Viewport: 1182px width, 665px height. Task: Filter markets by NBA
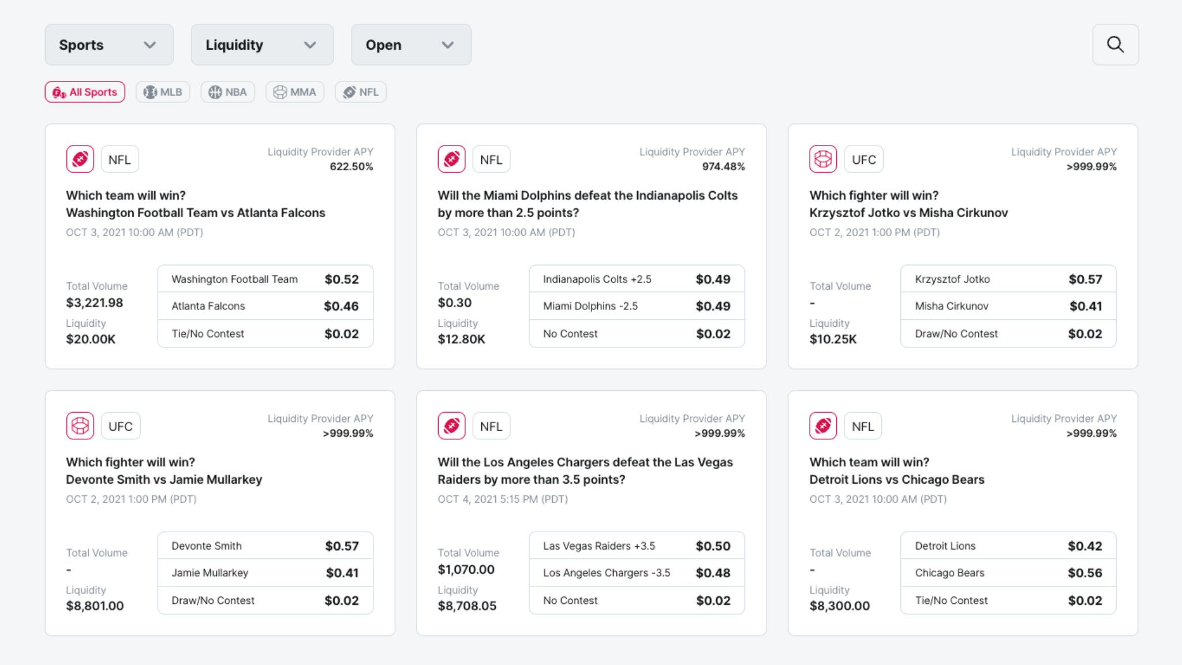tap(227, 92)
